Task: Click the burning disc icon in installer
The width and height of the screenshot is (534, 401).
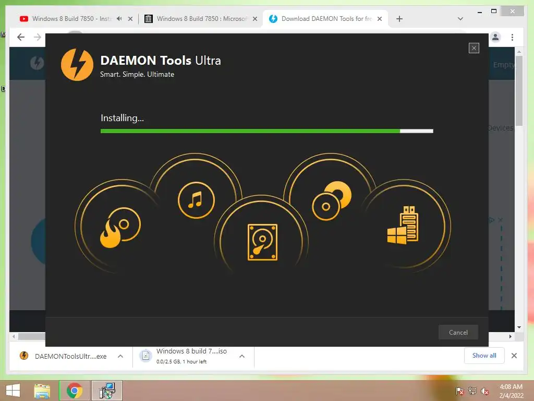Action: (120, 227)
